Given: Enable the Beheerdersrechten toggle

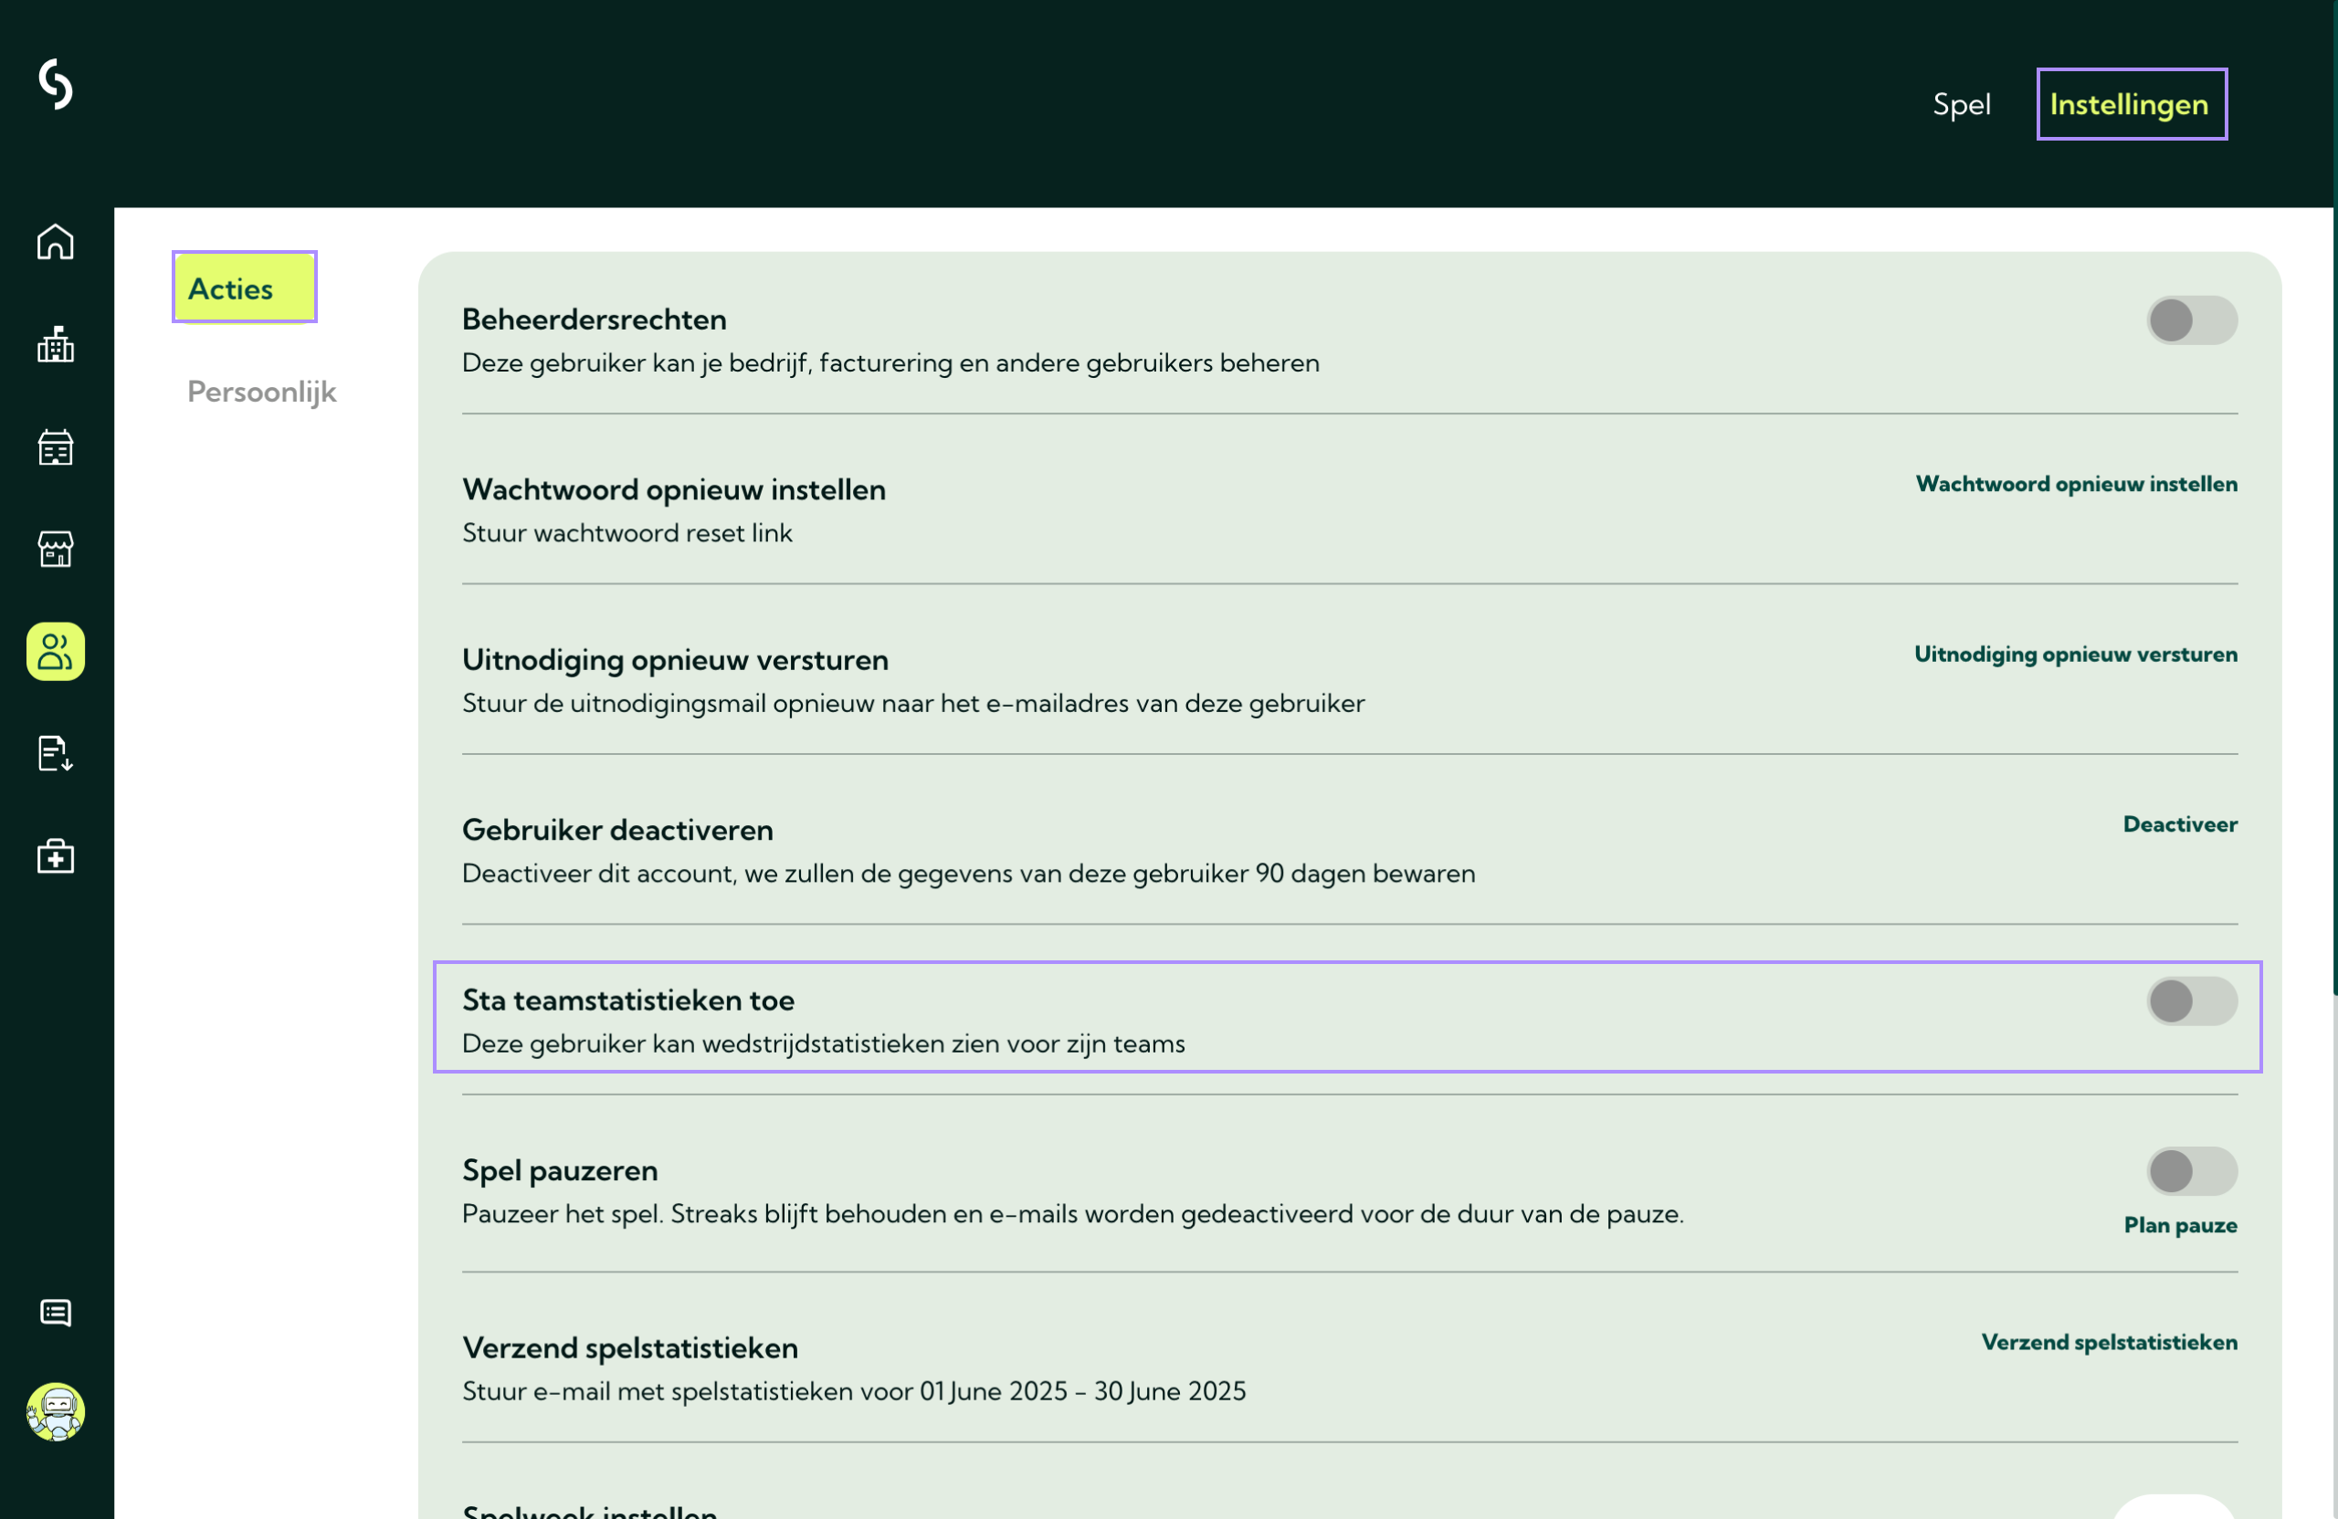Looking at the screenshot, I should (2191, 320).
